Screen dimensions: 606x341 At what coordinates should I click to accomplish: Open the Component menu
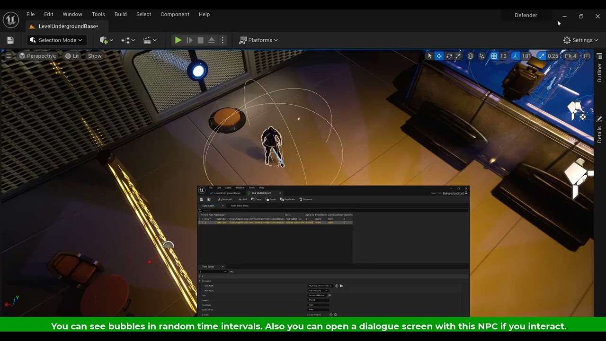tap(175, 14)
